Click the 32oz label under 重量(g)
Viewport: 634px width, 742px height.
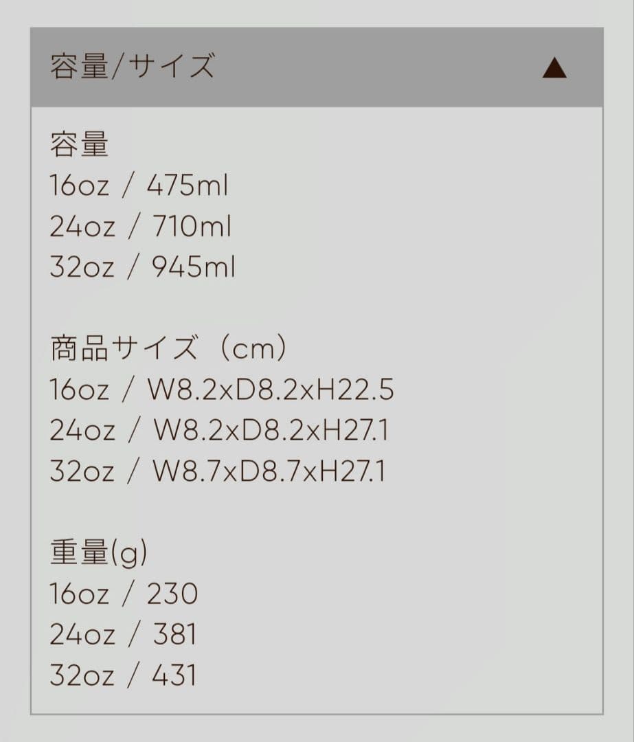coord(82,675)
